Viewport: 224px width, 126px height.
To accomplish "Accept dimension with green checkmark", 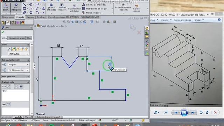I will pyautogui.click(x=3, y=32).
